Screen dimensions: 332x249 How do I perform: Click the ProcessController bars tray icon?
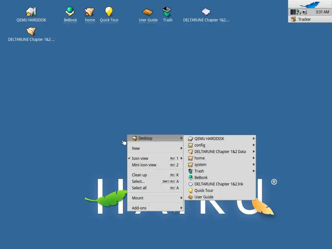click(x=293, y=12)
